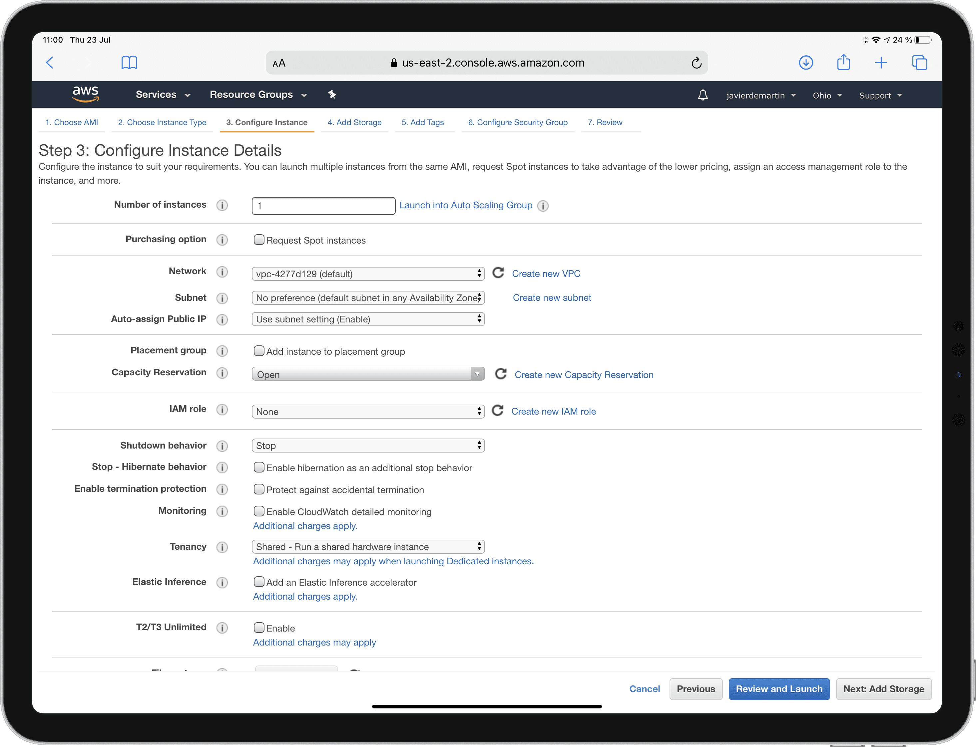The height and width of the screenshot is (747, 976).
Task: Open the Resource Groups menu
Action: pos(258,95)
